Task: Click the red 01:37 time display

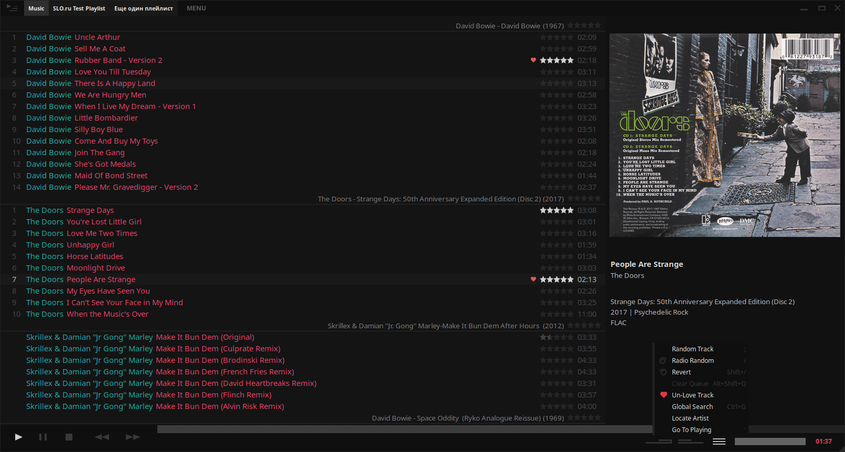Action: click(x=823, y=442)
